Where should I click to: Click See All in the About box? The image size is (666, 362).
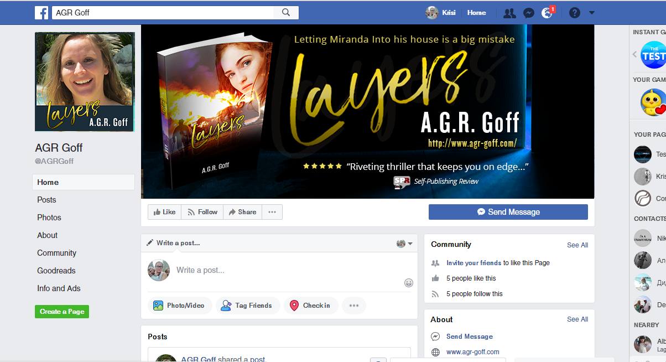pos(577,319)
